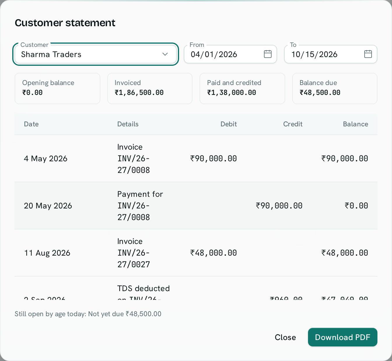Open the From date calendar picker
This screenshot has height=361, width=392.
coord(267,54)
